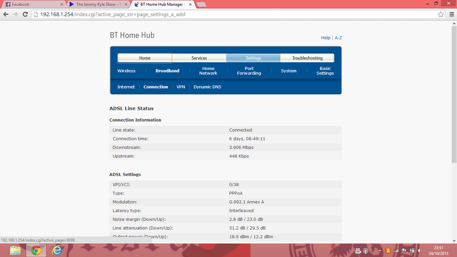Select the Settings tab
This screenshot has width=457, height=257.
coord(253,58)
